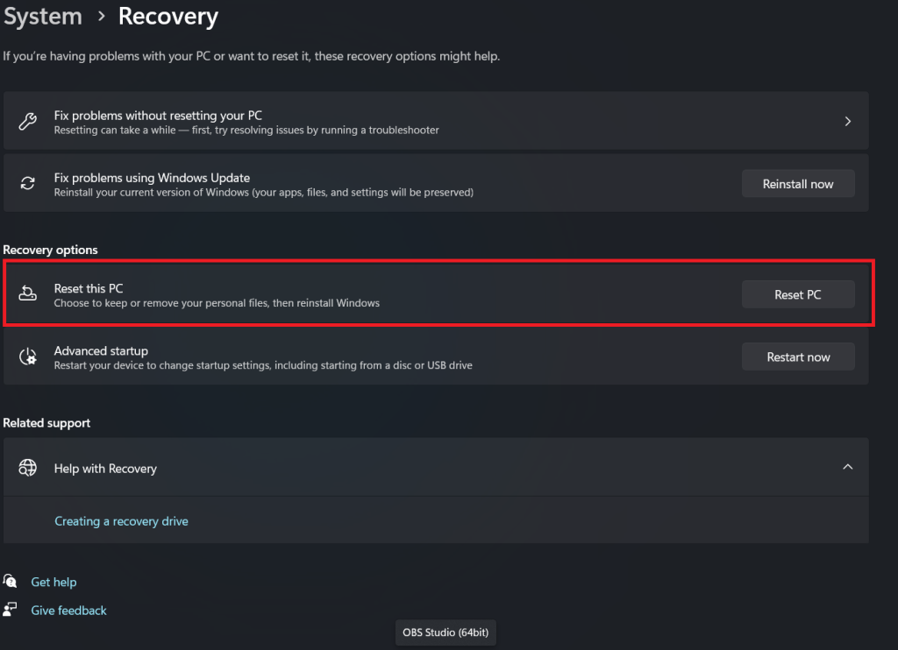898x650 pixels.
Task: Click the Windows Update sync arrows icon
Action: click(28, 184)
